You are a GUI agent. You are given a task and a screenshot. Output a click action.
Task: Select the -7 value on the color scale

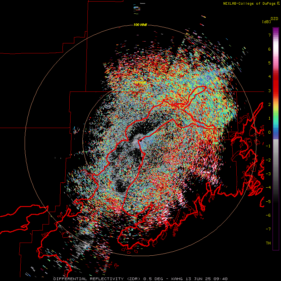268,229
